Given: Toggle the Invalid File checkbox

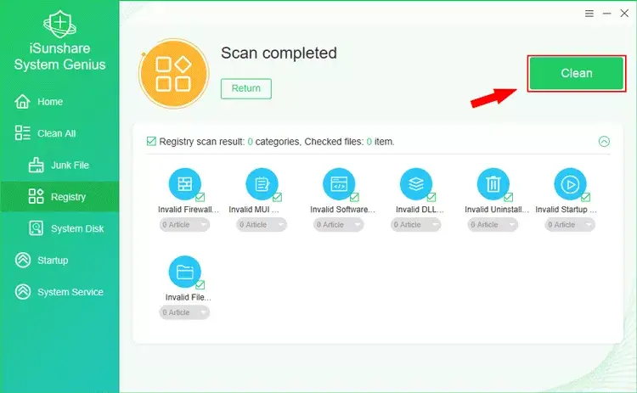Looking at the screenshot, I should (200, 285).
